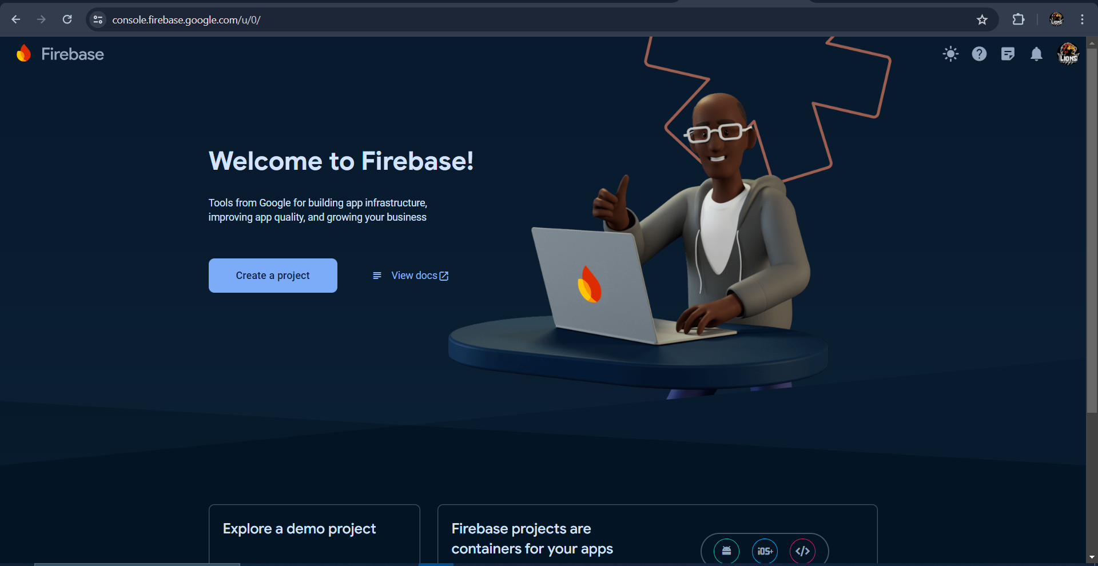Select the web code platform icon

coord(803,551)
